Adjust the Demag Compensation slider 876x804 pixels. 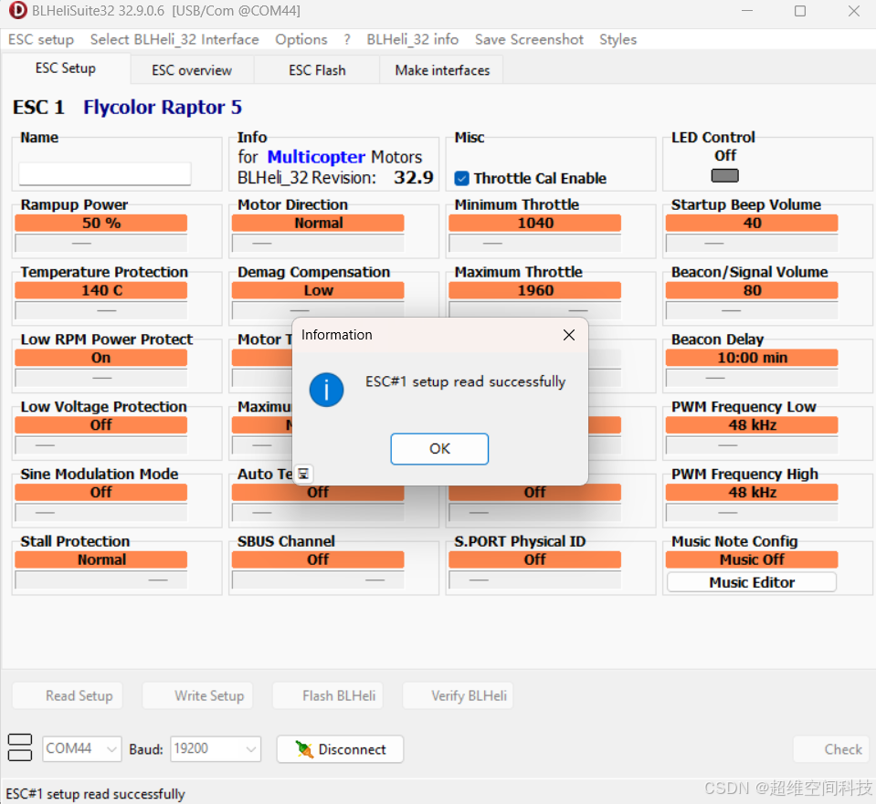pyautogui.click(x=318, y=310)
